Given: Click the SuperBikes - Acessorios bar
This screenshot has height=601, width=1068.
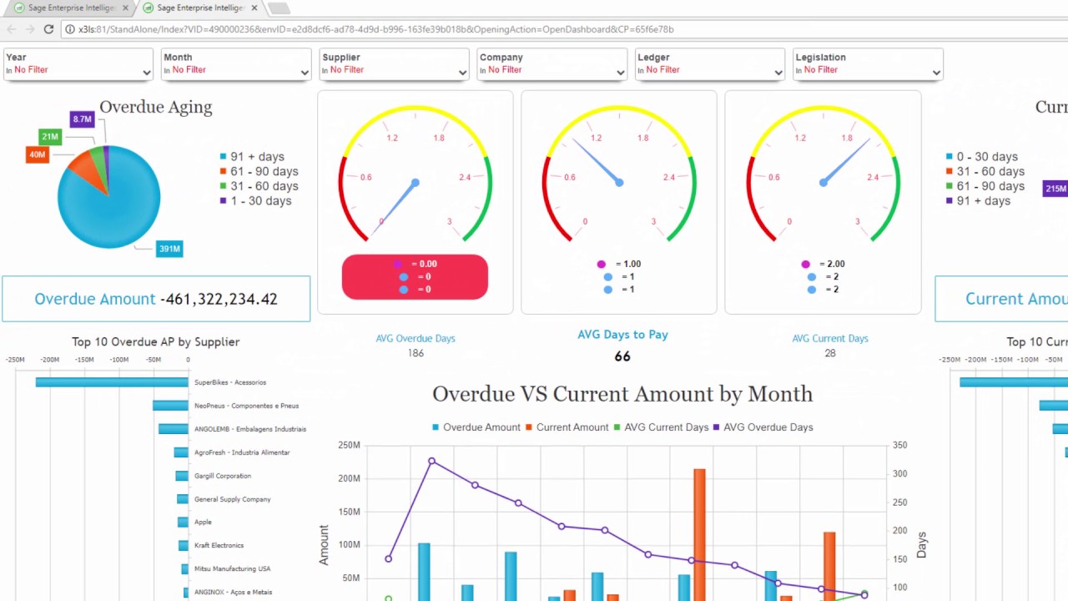Looking at the screenshot, I should [112, 382].
